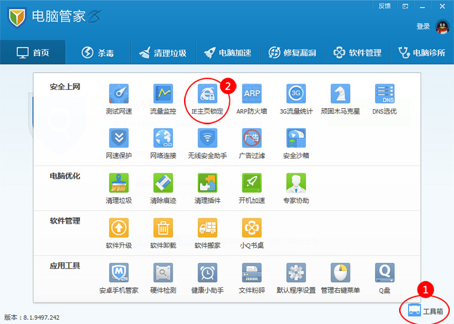This screenshot has width=454, height=324.
Task: Switch to the 杀毒 tab
Action: click(x=97, y=53)
